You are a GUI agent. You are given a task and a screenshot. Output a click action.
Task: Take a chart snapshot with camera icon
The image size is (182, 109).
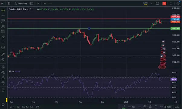tap(157, 4)
